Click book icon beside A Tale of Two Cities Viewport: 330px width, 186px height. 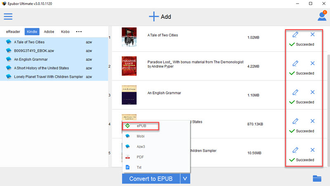coord(9,42)
